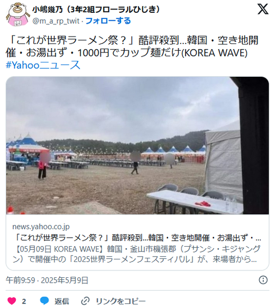Open the bear profile avatar

(17, 14)
